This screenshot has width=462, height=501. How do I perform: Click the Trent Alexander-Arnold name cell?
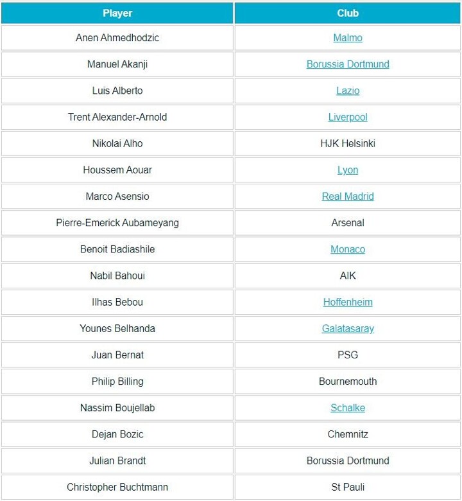117,117
